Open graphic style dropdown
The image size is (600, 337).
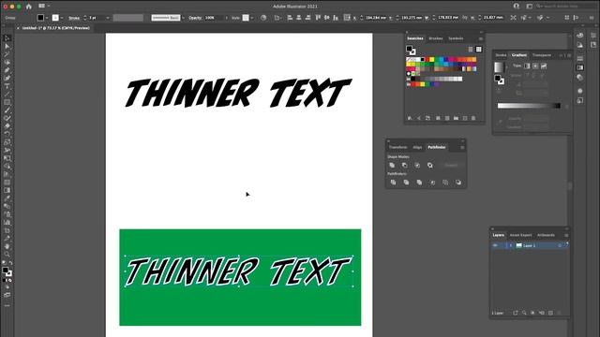coord(252,18)
